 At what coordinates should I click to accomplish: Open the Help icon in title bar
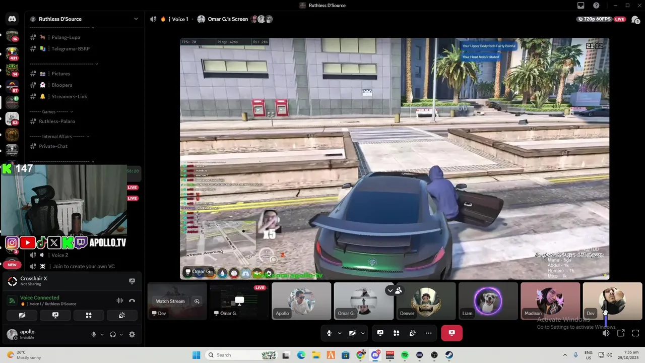596,6
